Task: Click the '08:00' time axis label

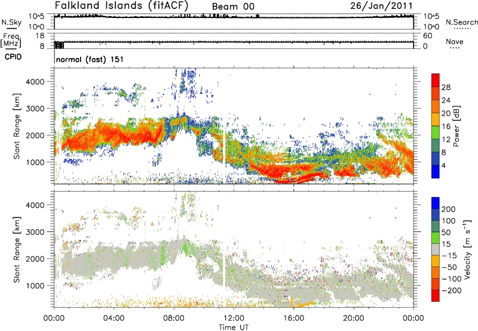Action: click(174, 318)
